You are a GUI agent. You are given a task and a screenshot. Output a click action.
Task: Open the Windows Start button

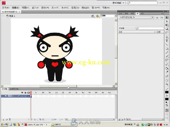pyautogui.click(x=4, y=125)
